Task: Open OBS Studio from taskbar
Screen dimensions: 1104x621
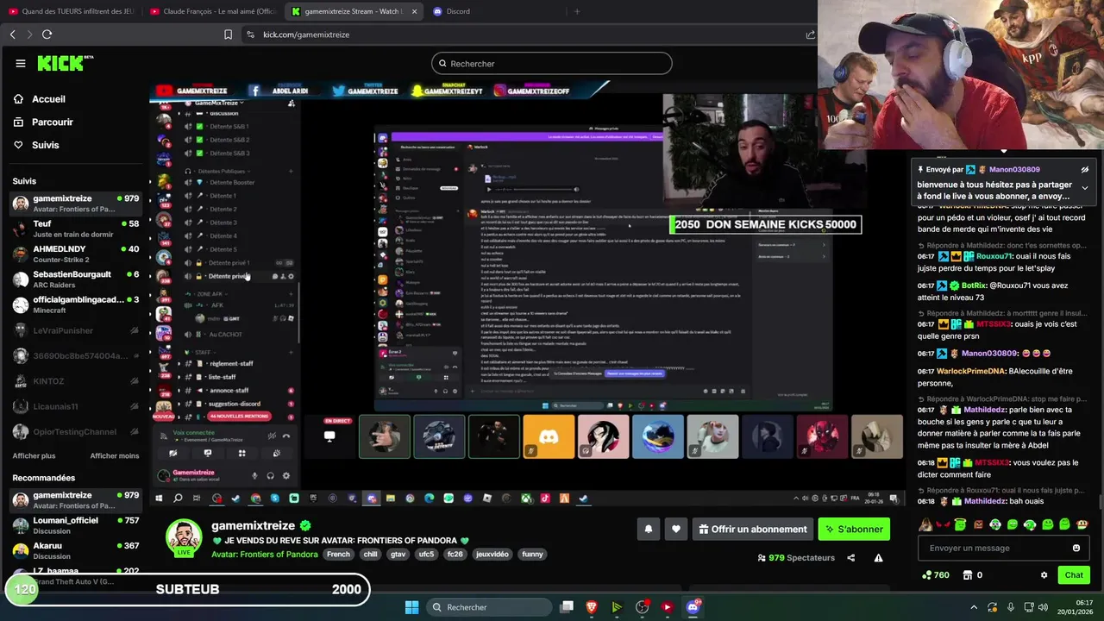Action: (x=642, y=607)
